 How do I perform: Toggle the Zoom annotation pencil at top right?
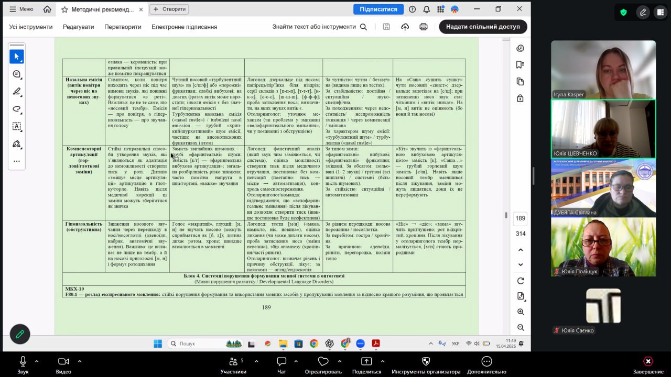643,12
